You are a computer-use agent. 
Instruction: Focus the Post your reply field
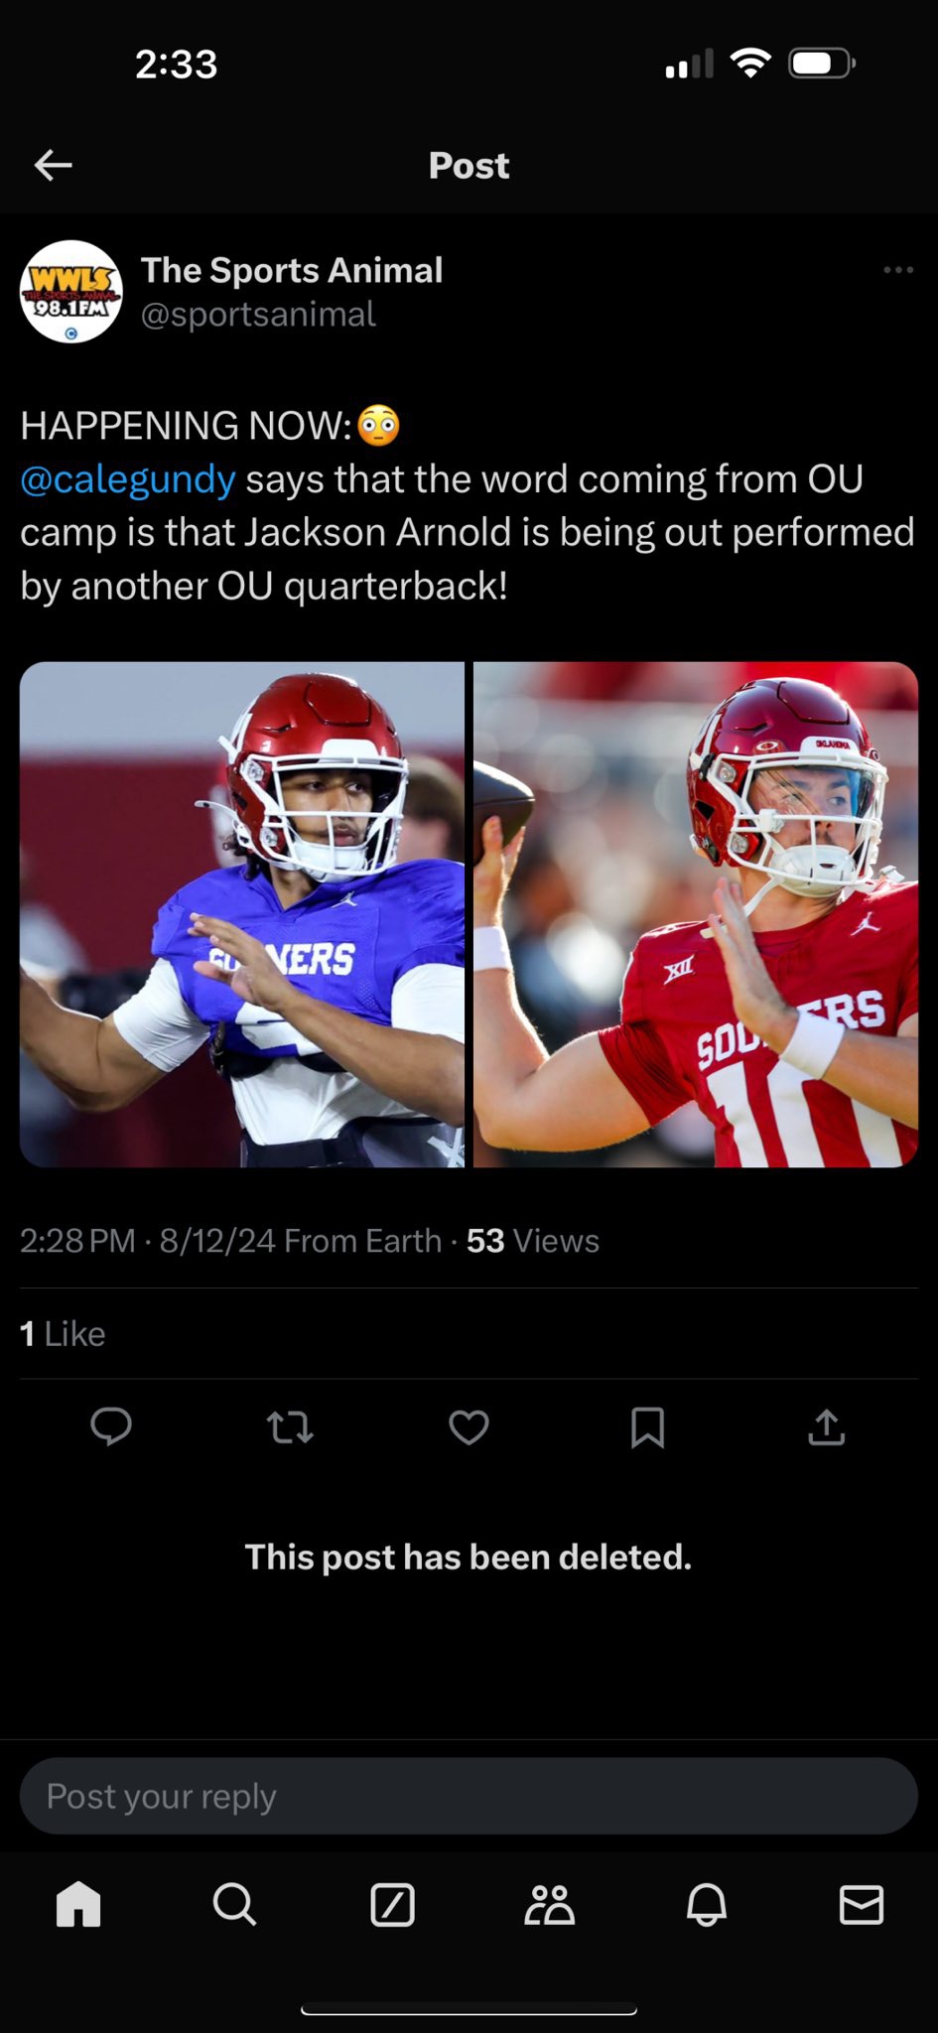coord(469,1796)
